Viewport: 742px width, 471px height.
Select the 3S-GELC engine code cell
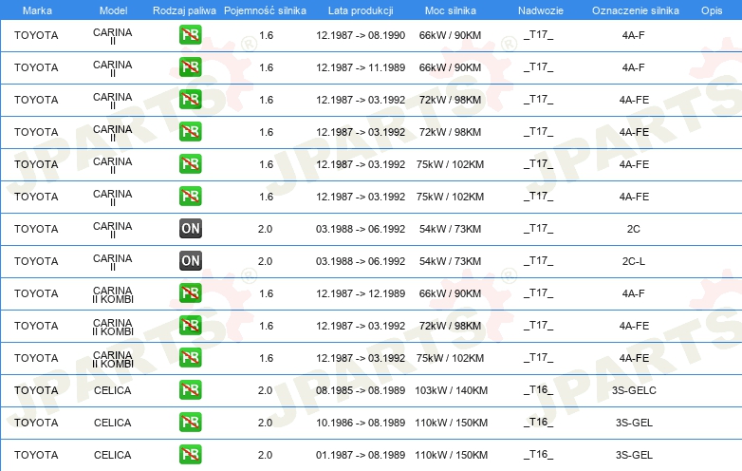(634, 390)
